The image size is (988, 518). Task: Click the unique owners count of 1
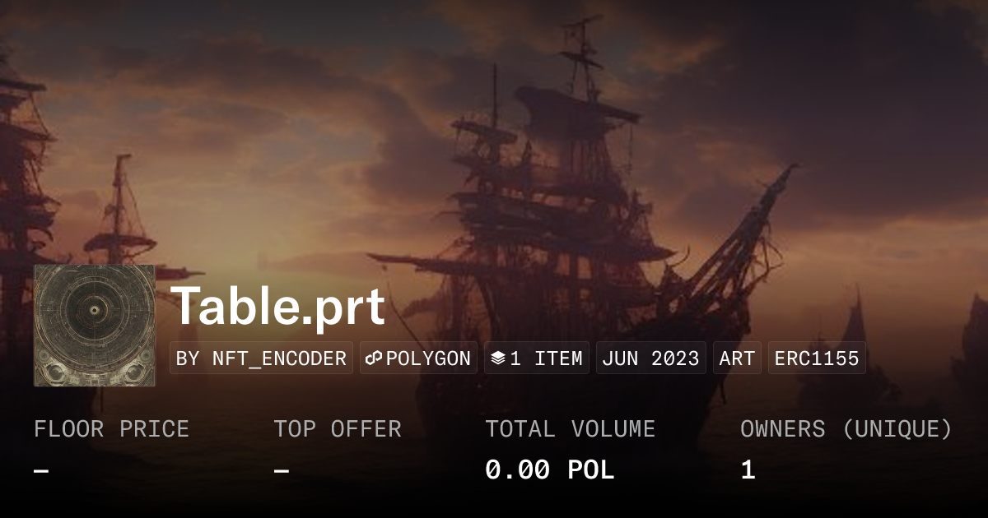748,470
